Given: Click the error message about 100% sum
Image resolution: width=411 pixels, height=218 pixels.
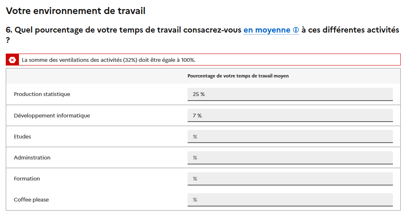Looking at the screenshot, I should (109, 60).
